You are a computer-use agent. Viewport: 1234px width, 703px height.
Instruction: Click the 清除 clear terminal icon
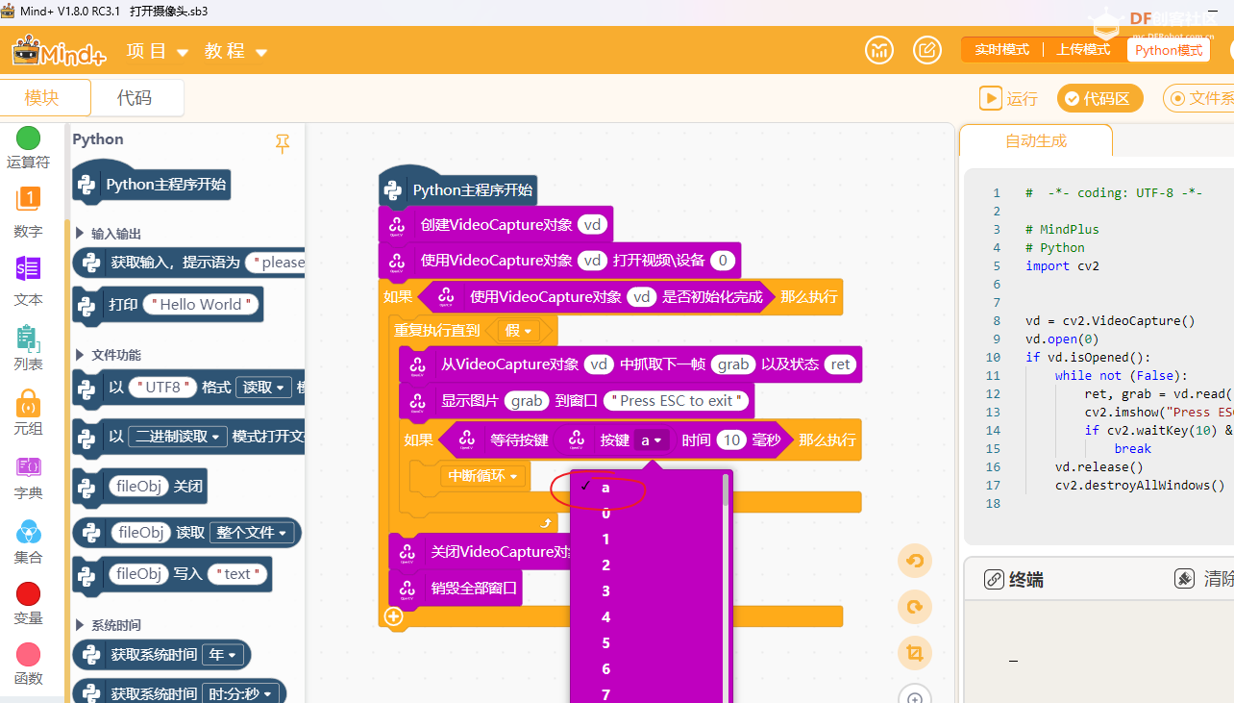click(1184, 578)
